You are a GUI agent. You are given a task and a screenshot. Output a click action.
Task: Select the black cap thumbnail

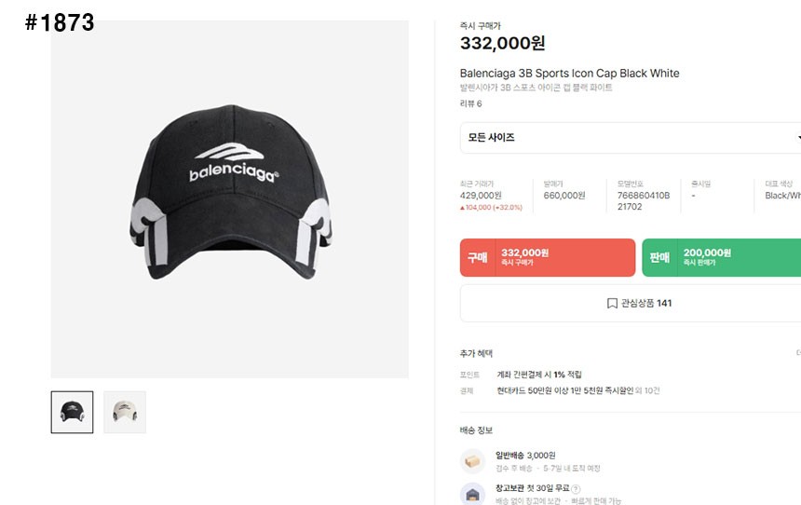pyautogui.click(x=72, y=412)
